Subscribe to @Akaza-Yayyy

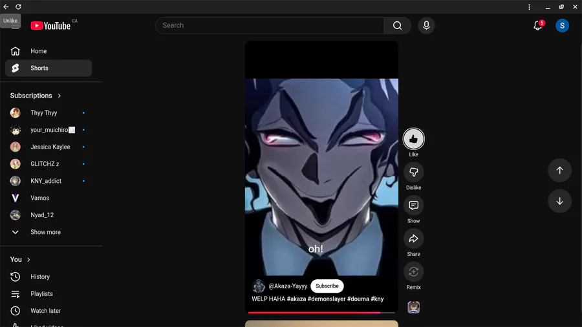pyautogui.click(x=327, y=286)
